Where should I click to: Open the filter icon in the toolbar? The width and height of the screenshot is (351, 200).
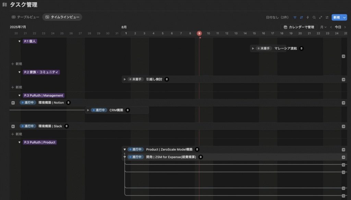tap(295, 17)
